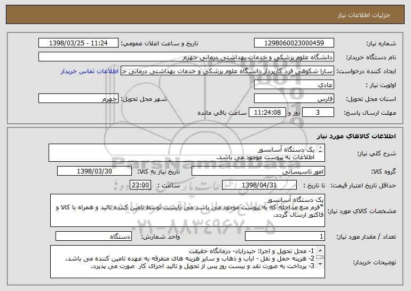Image resolution: width=411 pixels, height=291 pixels.
Task: Select the public announcement date field 1398/03/25
Action: tap(78, 43)
